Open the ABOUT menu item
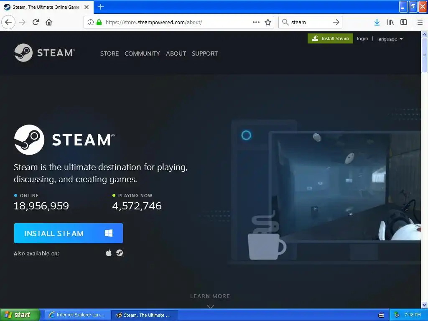 click(x=176, y=53)
